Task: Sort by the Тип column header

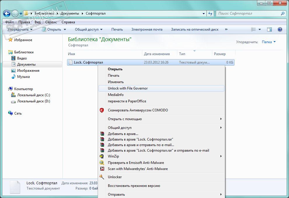Action: [x=182, y=54]
